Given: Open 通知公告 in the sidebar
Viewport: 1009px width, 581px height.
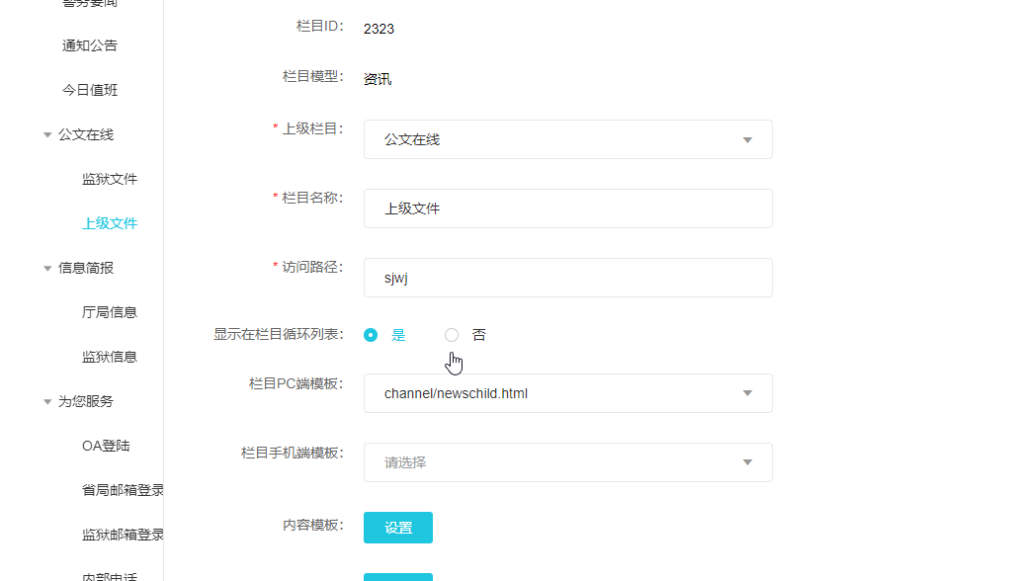Looking at the screenshot, I should click(90, 45).
